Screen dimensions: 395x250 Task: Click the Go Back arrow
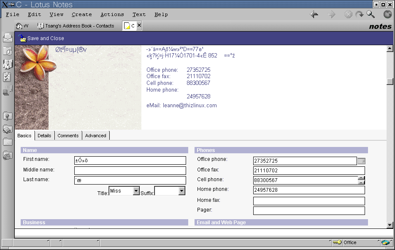pyautogui.click(x=314, y=15)
